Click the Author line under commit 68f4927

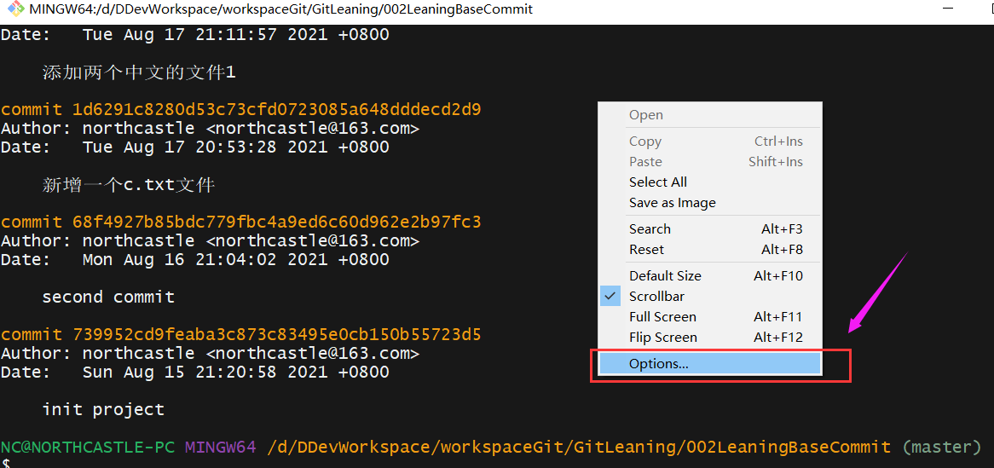click(210, 241)
